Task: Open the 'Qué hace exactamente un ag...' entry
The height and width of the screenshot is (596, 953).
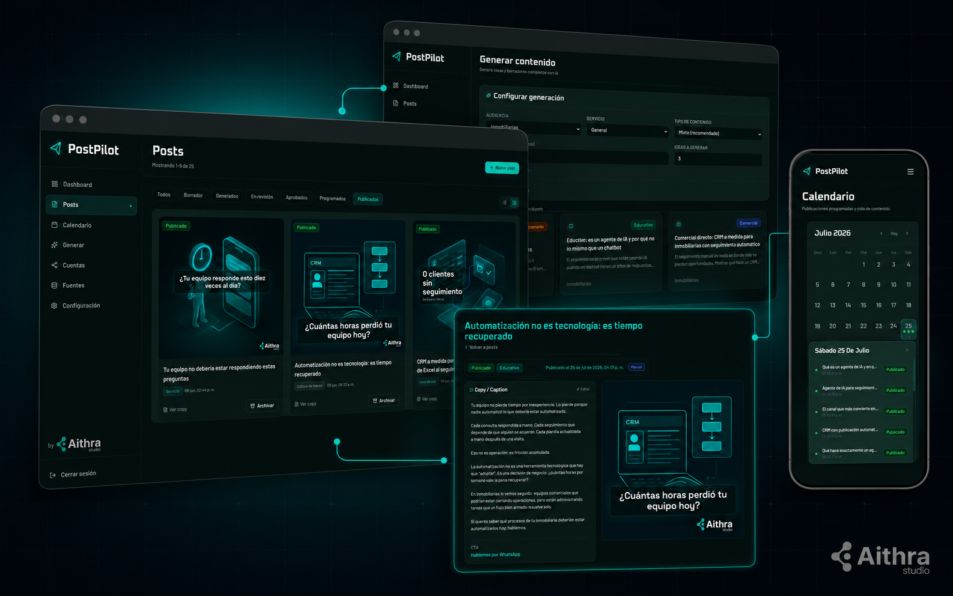Action: pos(861,452)
